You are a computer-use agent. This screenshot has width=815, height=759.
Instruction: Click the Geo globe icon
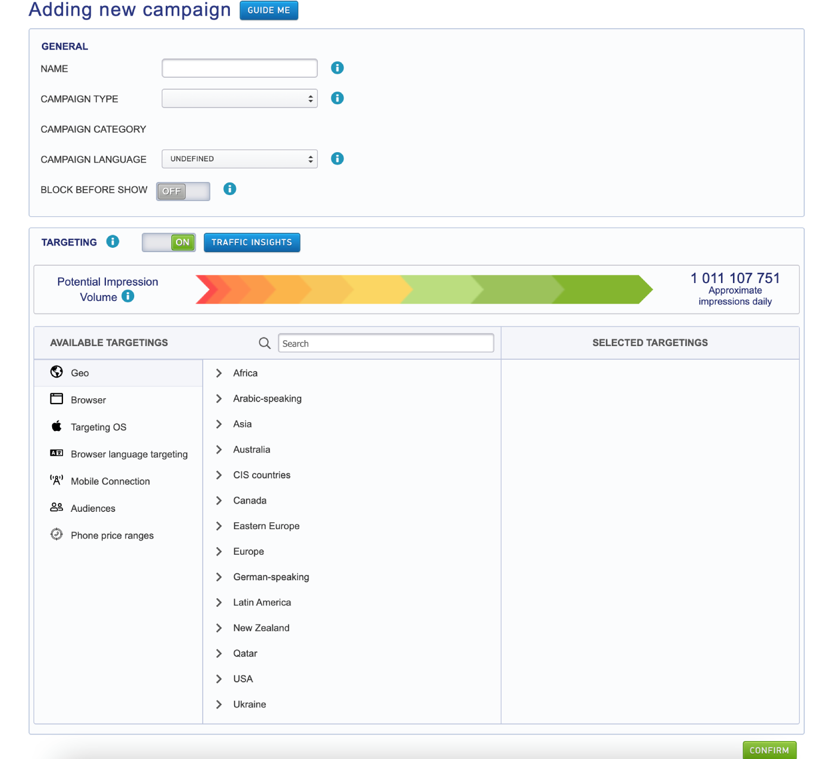tap(57, 372)
